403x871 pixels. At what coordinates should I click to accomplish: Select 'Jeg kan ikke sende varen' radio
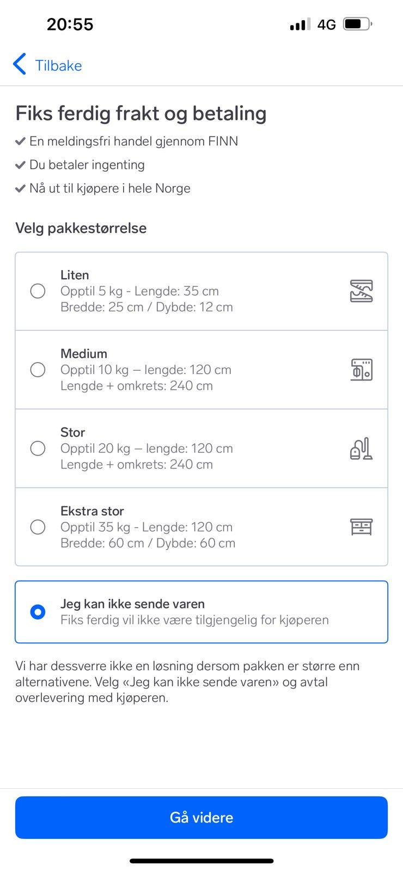click(x=38, y=612)
